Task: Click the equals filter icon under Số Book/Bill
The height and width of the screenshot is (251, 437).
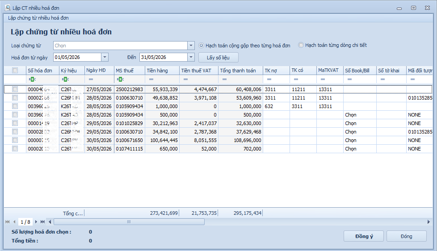Action: pos(349,79)
